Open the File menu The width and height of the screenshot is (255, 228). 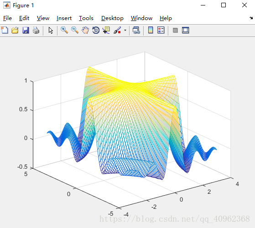point(7,18)
